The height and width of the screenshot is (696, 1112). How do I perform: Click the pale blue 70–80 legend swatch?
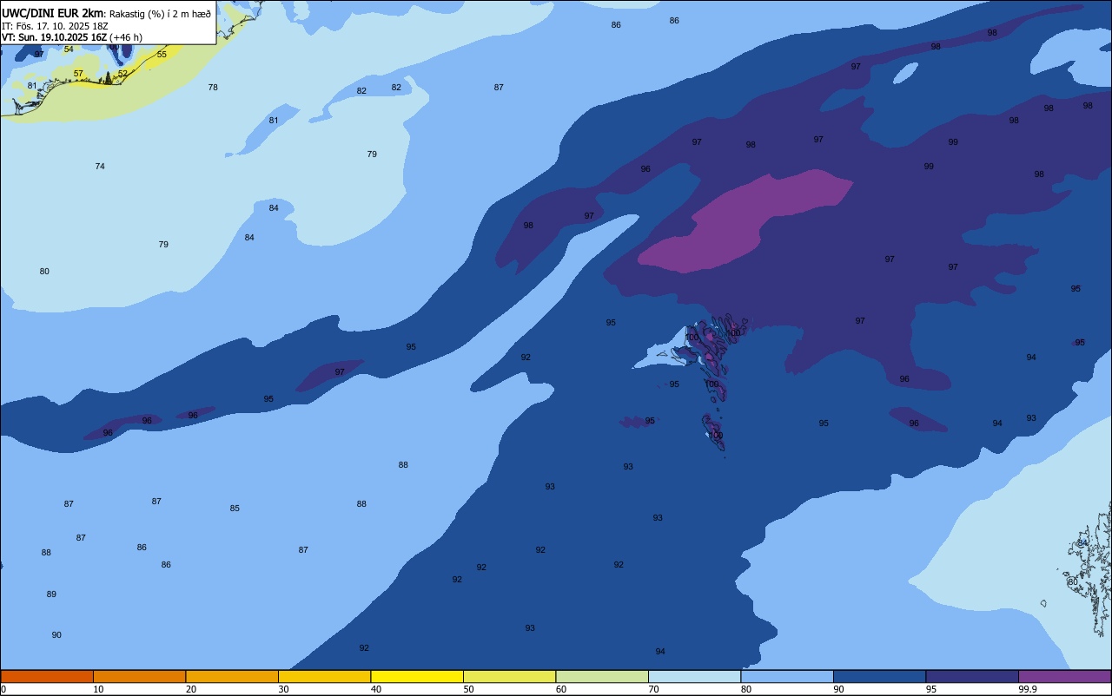point(694,676)
